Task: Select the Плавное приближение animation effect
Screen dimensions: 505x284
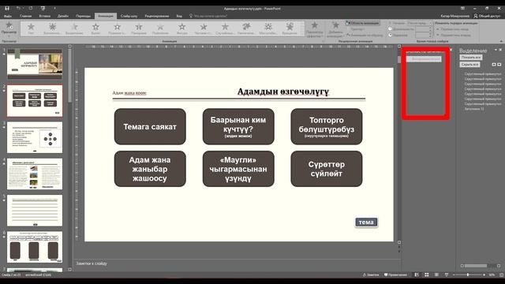Action: click(x=118, y=28)
